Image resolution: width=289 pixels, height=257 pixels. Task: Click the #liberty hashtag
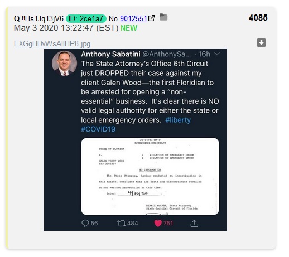click(178, 120)
